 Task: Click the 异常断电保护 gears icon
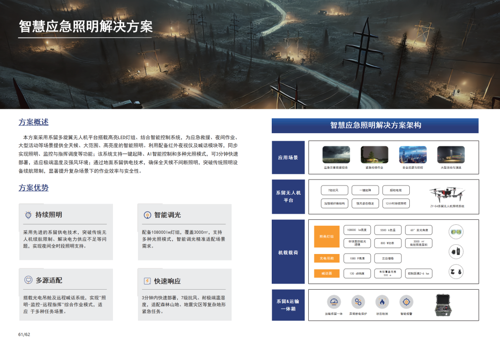click(358, 302)
